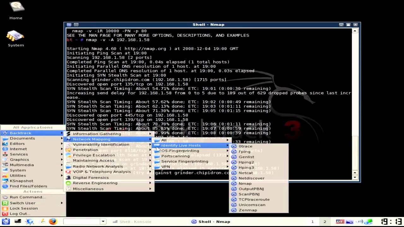Click the Graphics menu icon
The height and width of the screenshot is (227, 404).
click(x=5, y=160)
